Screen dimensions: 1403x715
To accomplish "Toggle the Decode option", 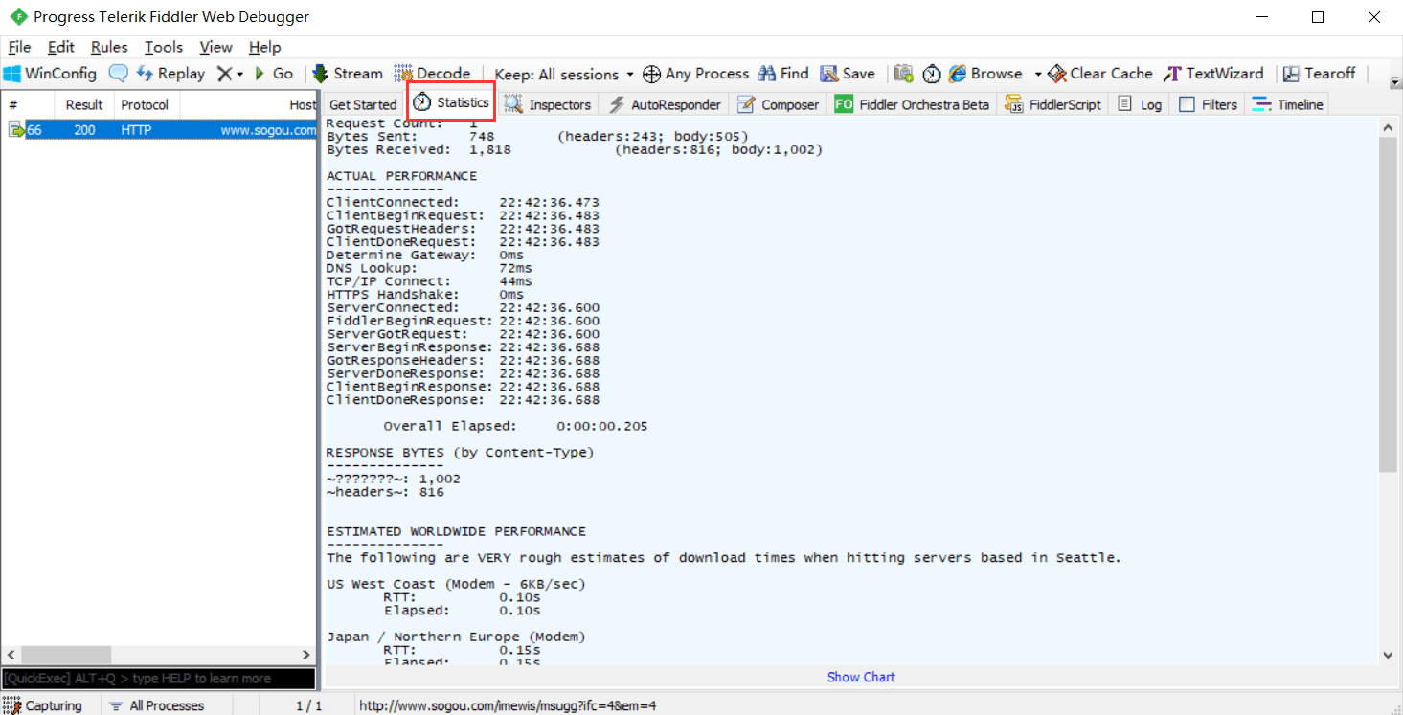I will point(432,74).
